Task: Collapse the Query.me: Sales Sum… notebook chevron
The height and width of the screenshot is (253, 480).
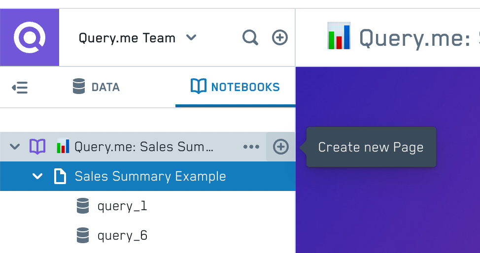Action: (x=15, y=147)
